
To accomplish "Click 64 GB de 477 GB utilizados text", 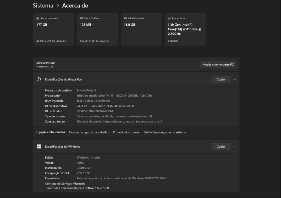I will [51, 41].
